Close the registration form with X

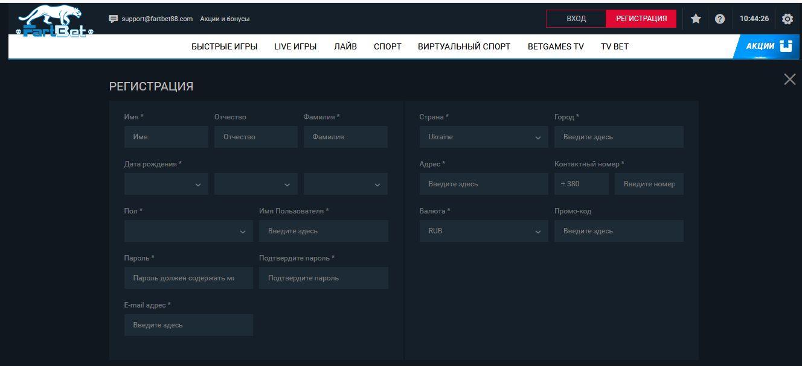tap(789, 80)
